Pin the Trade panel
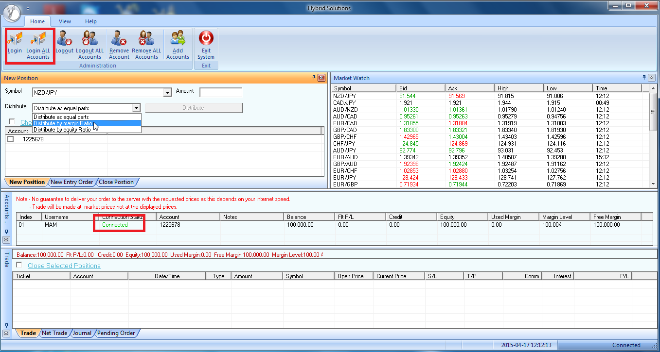 point(6,325)
